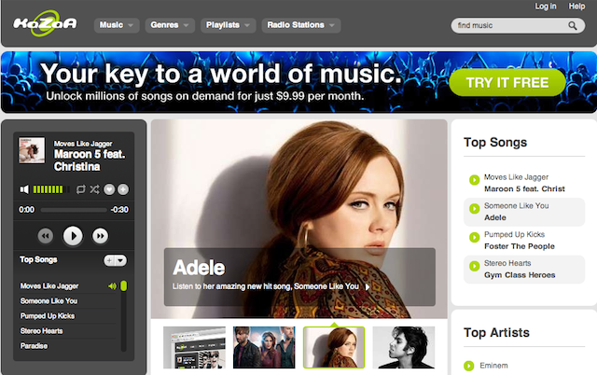
Task: Click the Maroon 5 feat. Christina now-playing artist name
Action: tap(90, 160)
